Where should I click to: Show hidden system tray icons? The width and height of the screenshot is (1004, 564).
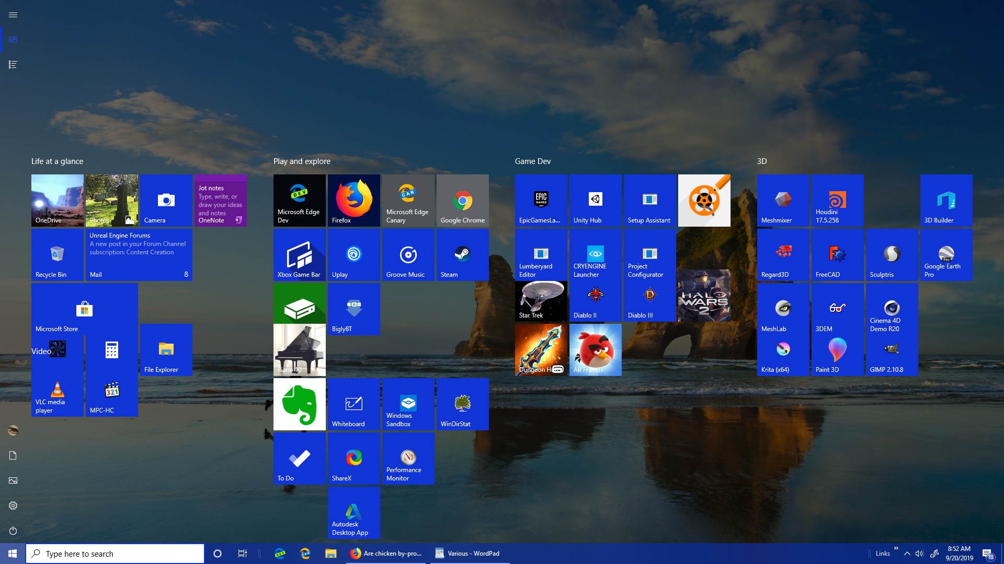tap(907, 554)
